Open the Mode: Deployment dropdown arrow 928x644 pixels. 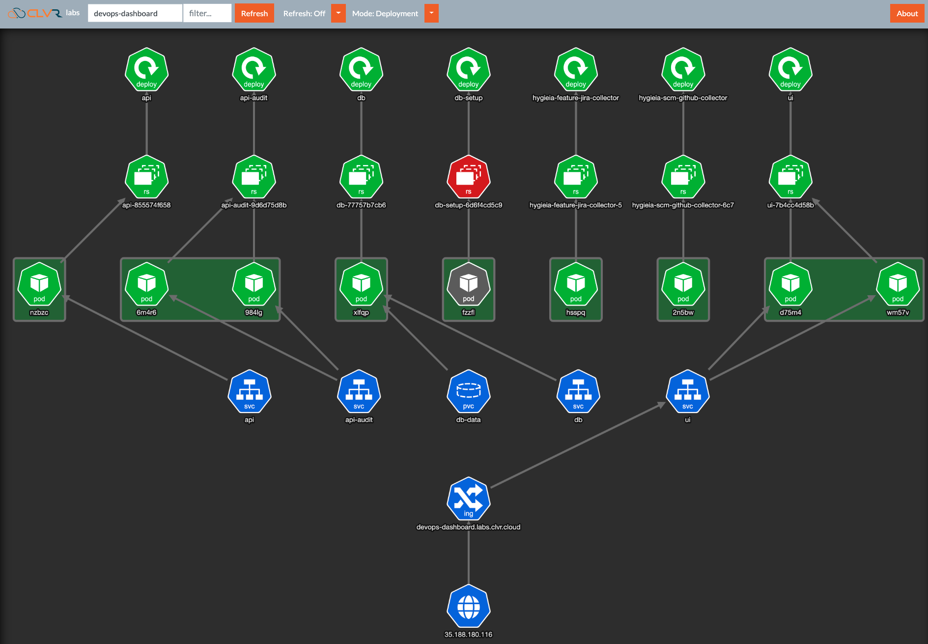431,13
